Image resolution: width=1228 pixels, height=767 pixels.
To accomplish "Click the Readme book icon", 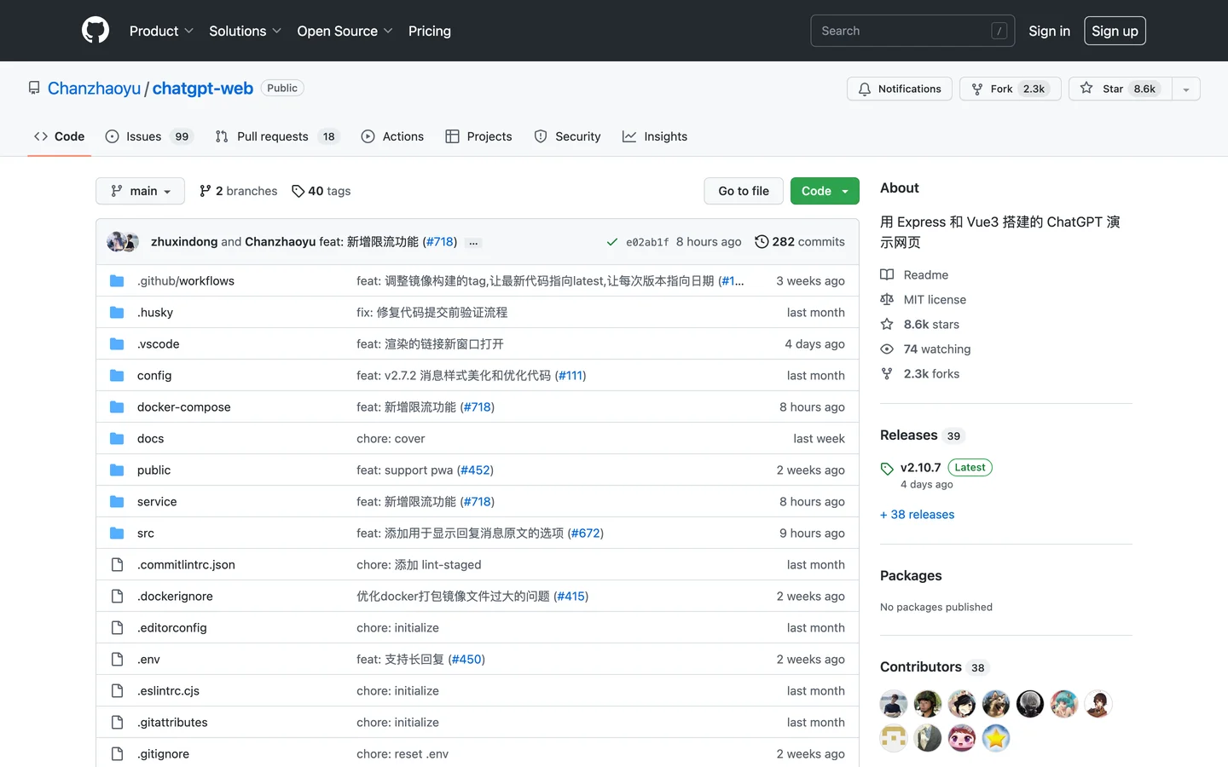I will [887, 274].
